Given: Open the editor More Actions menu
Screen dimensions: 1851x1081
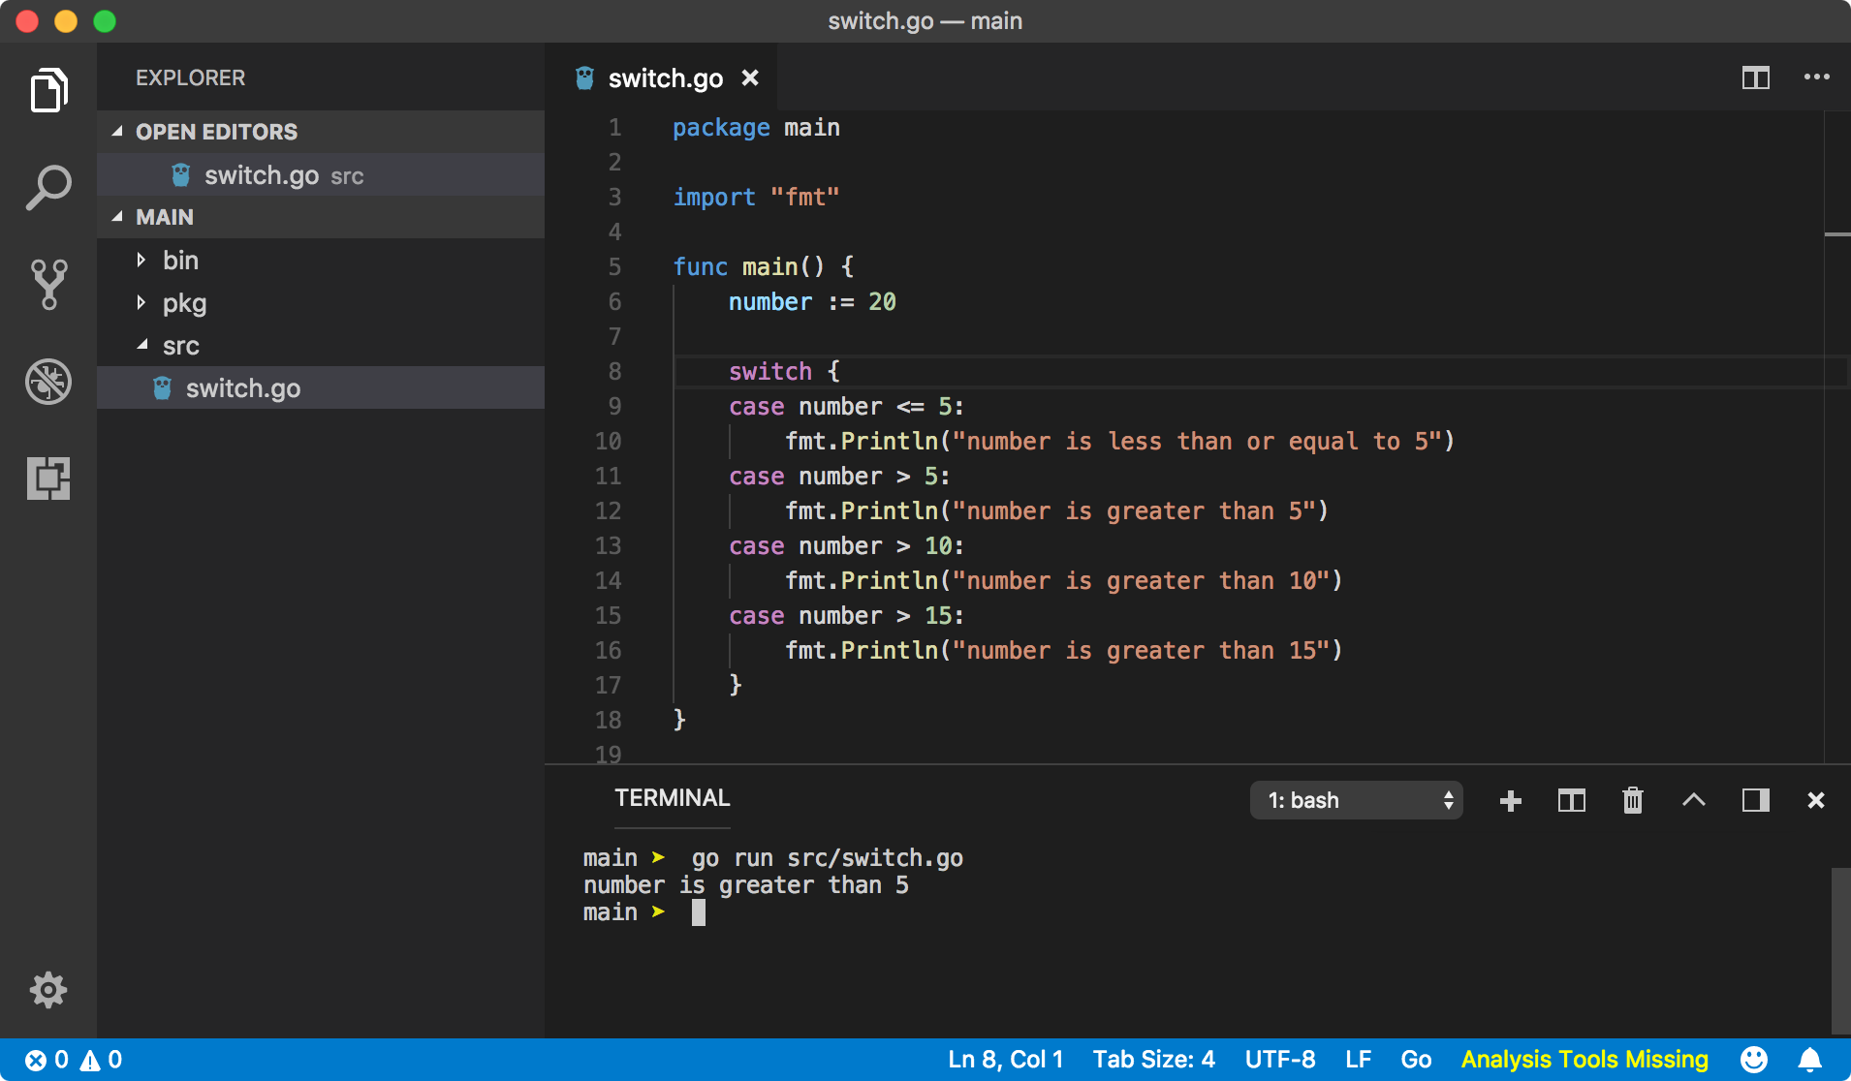Looking at the screenshot, I should [x=1818, y=77].
